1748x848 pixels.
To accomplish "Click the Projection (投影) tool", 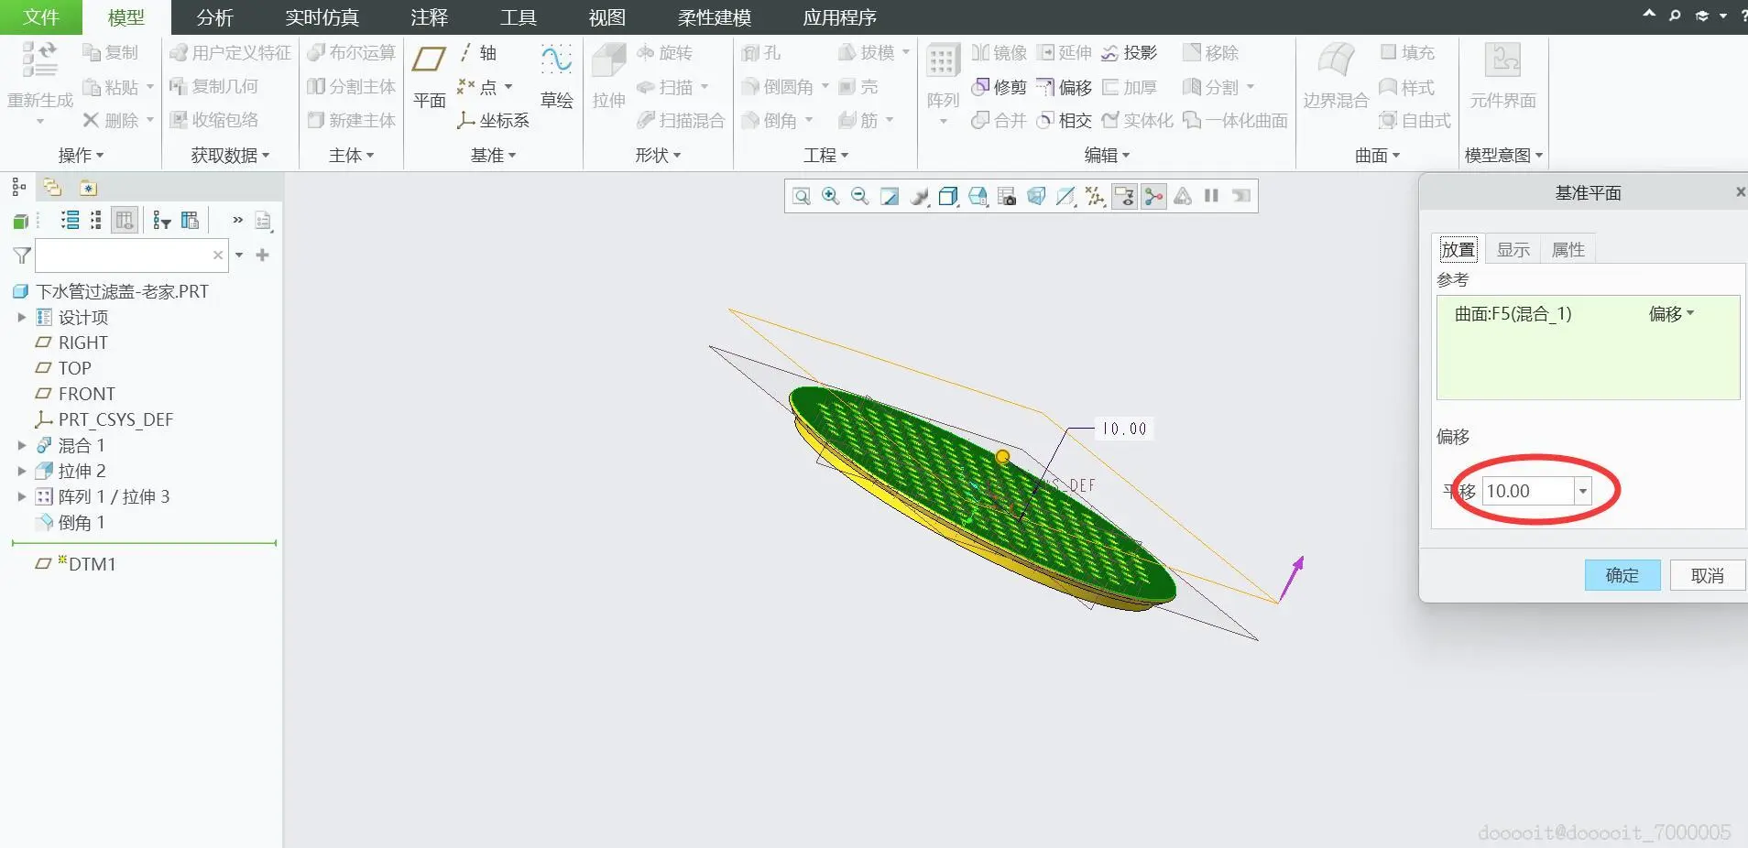I will point(1130,53).
